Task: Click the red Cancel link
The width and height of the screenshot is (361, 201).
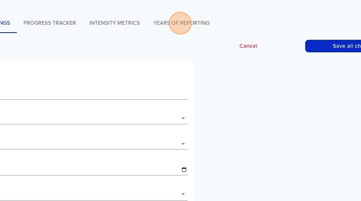Action: (x=248, y=46)
